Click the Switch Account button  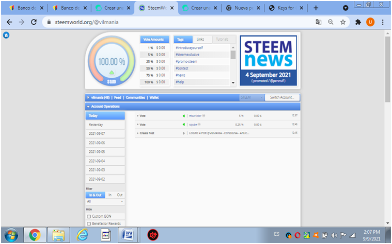282,97
